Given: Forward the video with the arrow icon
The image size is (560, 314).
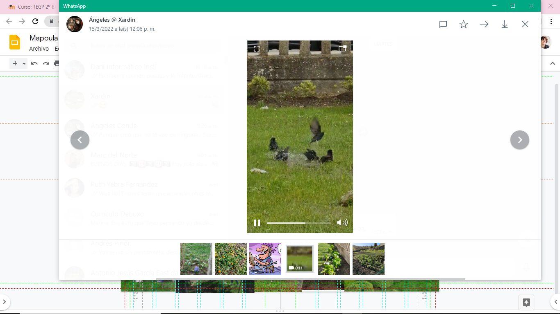Looking at the screenshot, I should (484, 25).
